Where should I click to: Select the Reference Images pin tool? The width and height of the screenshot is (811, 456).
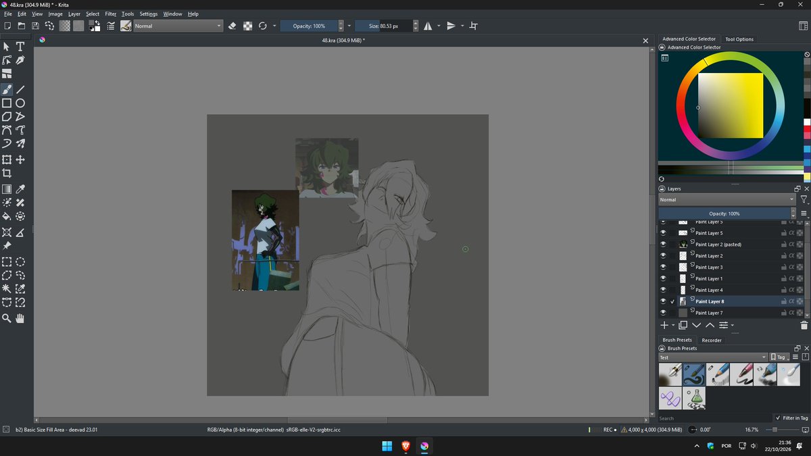[x=7, y=246]
